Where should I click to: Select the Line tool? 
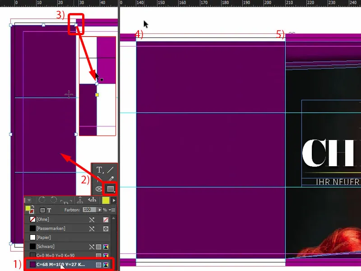point(110,170)
